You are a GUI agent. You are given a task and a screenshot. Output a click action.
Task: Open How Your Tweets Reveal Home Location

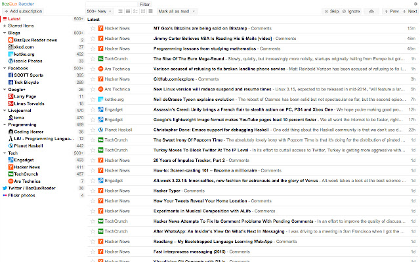(x=200, y=201)
